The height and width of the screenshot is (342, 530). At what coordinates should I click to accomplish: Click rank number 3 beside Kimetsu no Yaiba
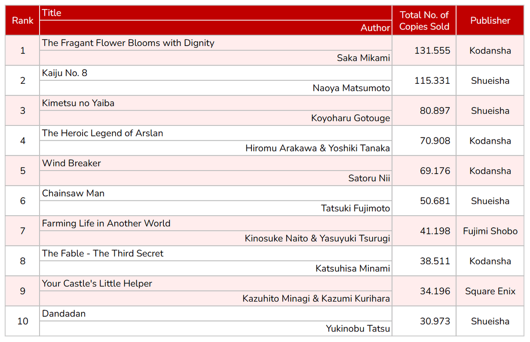pyautogui.click(x=23, y=111)
